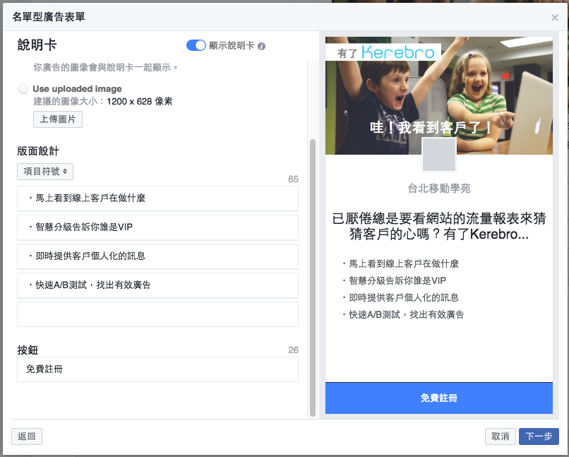Click the form panel vertical scrollbar
Screen dimensions: 569x457
tap(313, 278)
